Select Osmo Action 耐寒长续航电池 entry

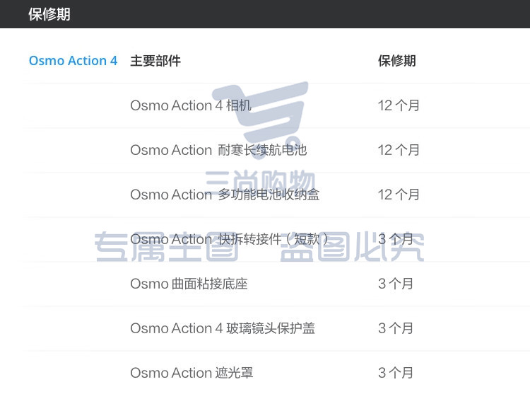click(x=218, y=150)
